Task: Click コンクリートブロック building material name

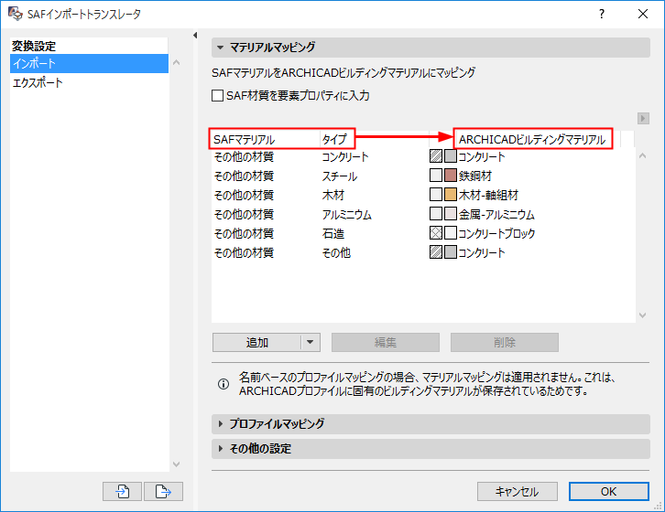Action: click(496, 233)
